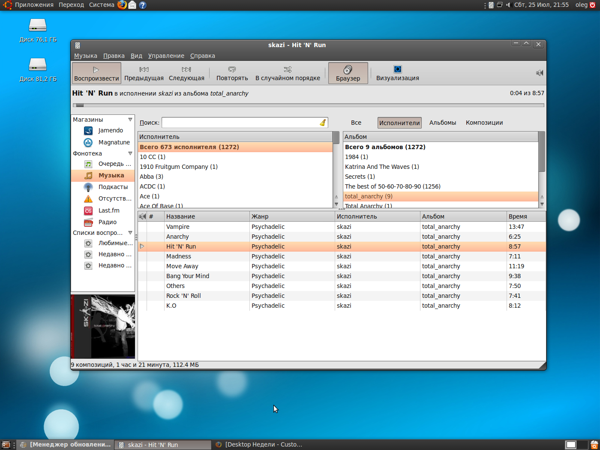Open the Справка menu
Screen dimensions: 600x450
pyautogui.click(x=203, y=56)
